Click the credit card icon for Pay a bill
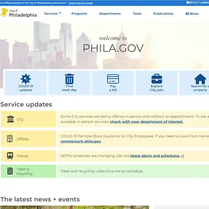Viewport: 209px width, 209px height. [x=113, y=79]
